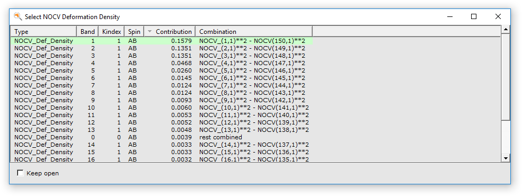Click the Band value 0 cell
This screenshot has width=522, height=196.
click(x=87, y=137)
